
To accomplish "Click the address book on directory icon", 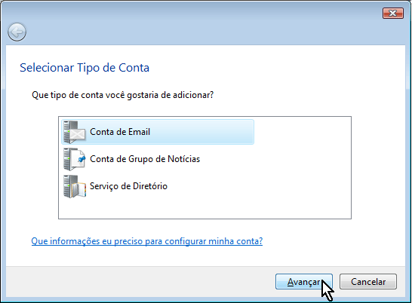I will (79, 190).
